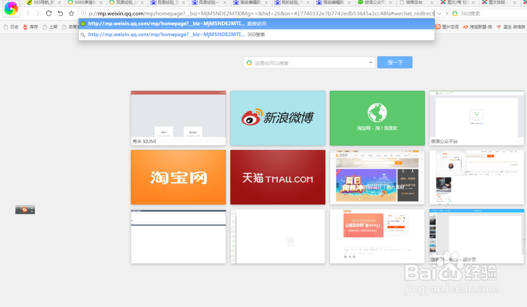Viewport: 527px width, 307px height.
Task: Expand the page search engine dropdown arrow
Action: pos(370,63)
